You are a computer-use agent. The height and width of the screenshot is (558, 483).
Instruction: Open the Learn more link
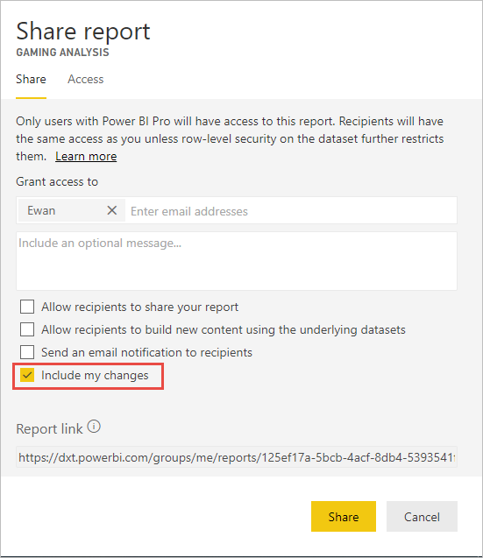[86, 156]
